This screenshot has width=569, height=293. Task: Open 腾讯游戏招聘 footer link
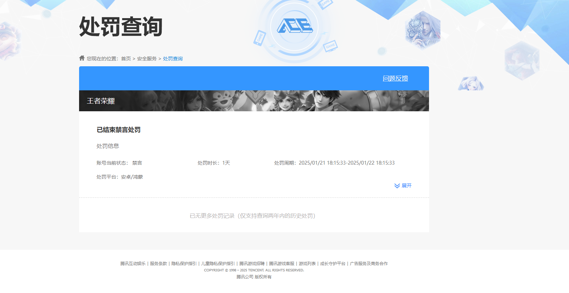pos(252,264)
